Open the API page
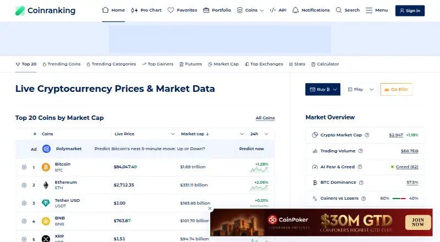Viewport: 440px width, 242px height. tap(278, 10)
